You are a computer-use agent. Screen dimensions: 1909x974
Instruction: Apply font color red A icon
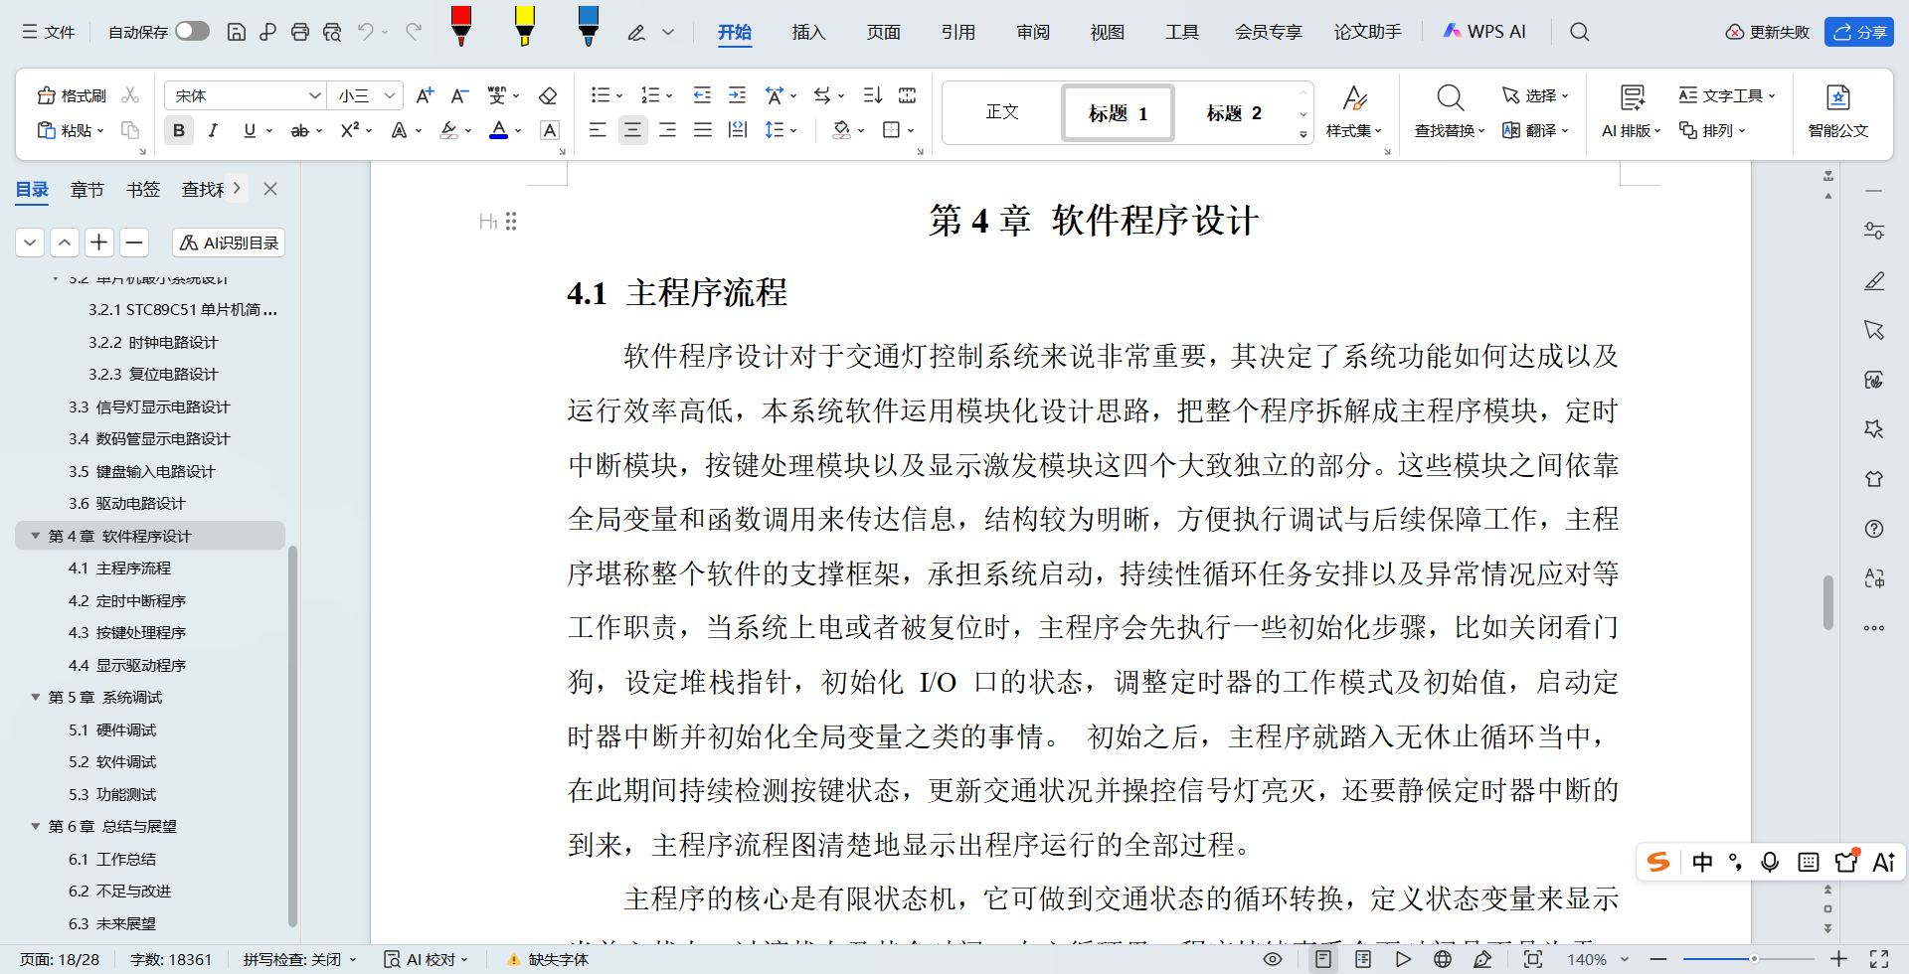click(499, 130)
